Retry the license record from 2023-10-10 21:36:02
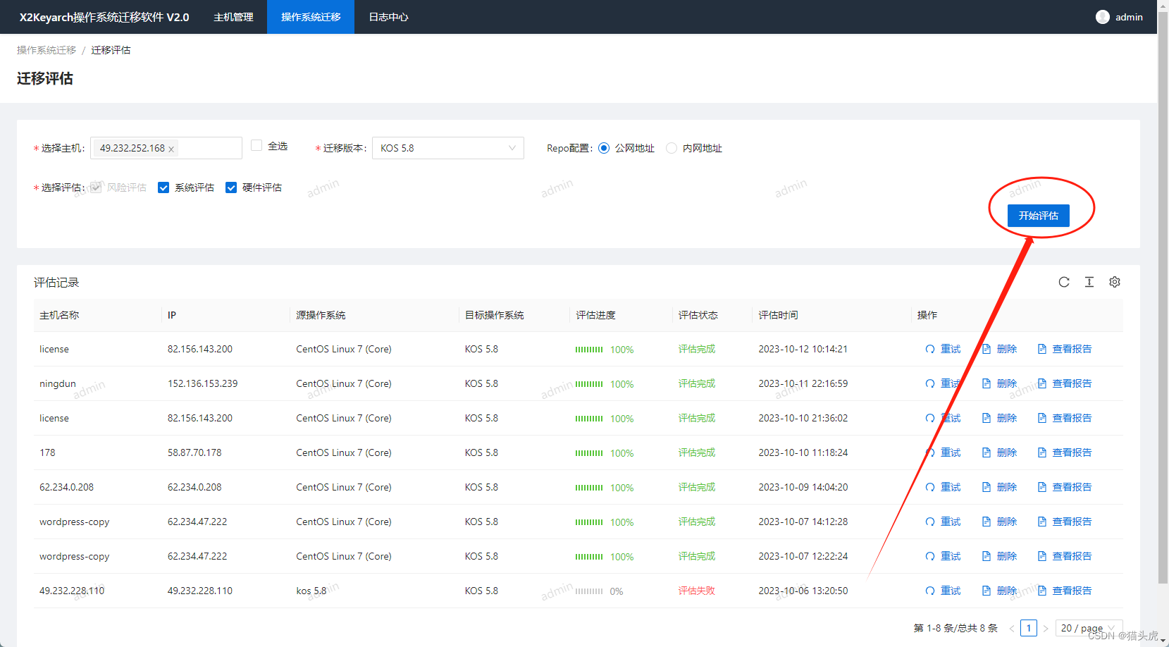1169x647 pixels. [x=943, y=418]
